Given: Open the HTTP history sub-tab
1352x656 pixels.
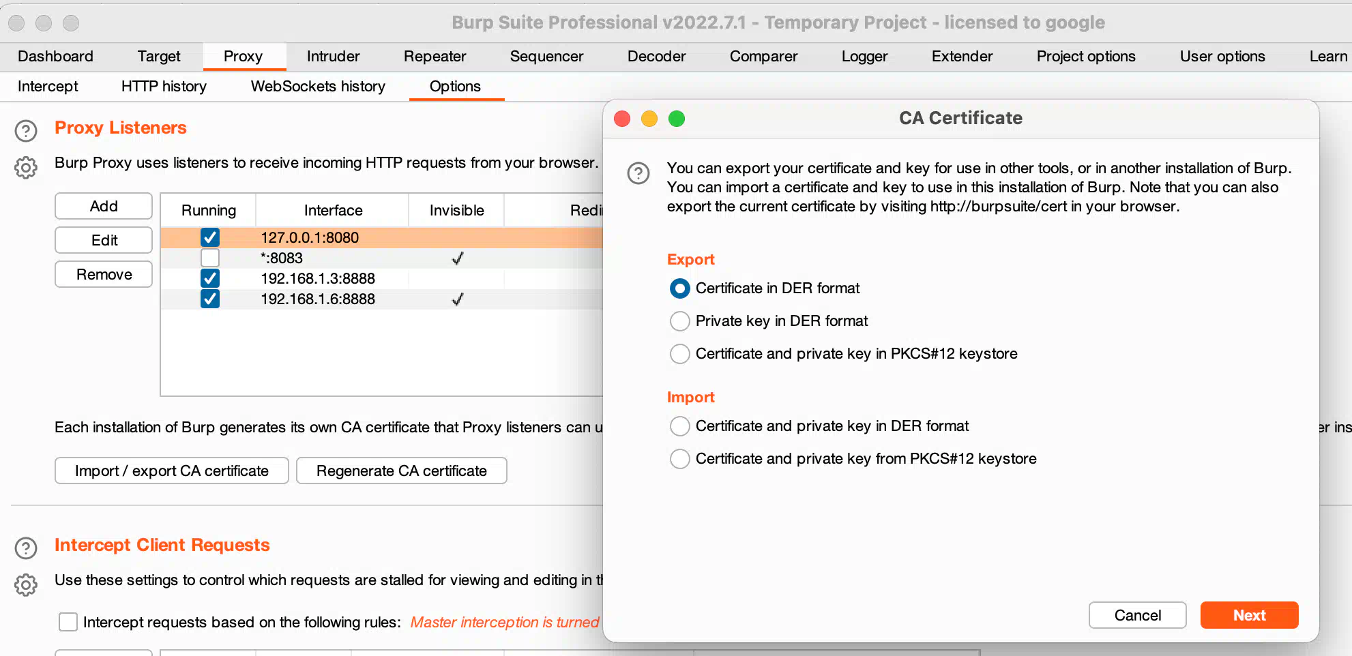Looking at the screenshot, I should pos(164,87).
